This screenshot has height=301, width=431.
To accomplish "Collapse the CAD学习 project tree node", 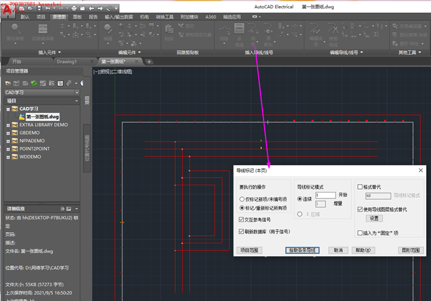I will (x=8, y=109).
